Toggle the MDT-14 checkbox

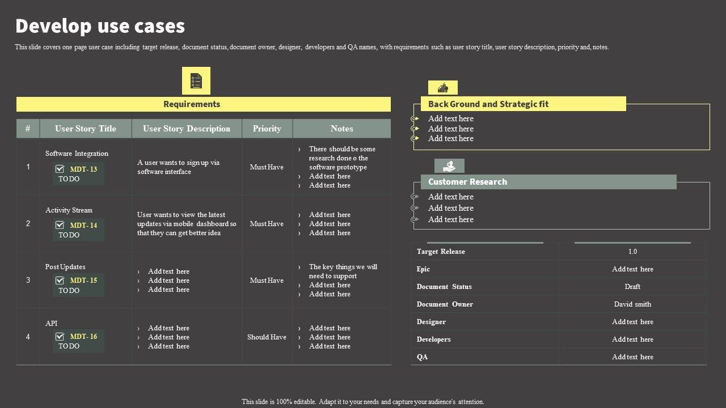click(60, 225)
